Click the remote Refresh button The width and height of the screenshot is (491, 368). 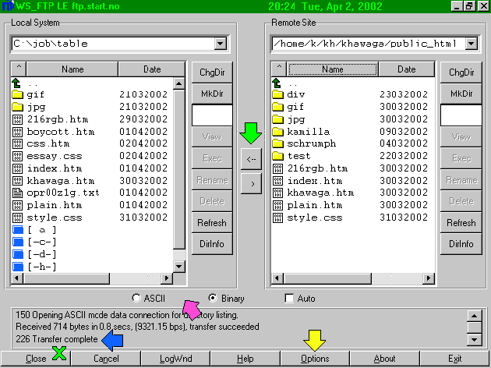coord(461,223)
